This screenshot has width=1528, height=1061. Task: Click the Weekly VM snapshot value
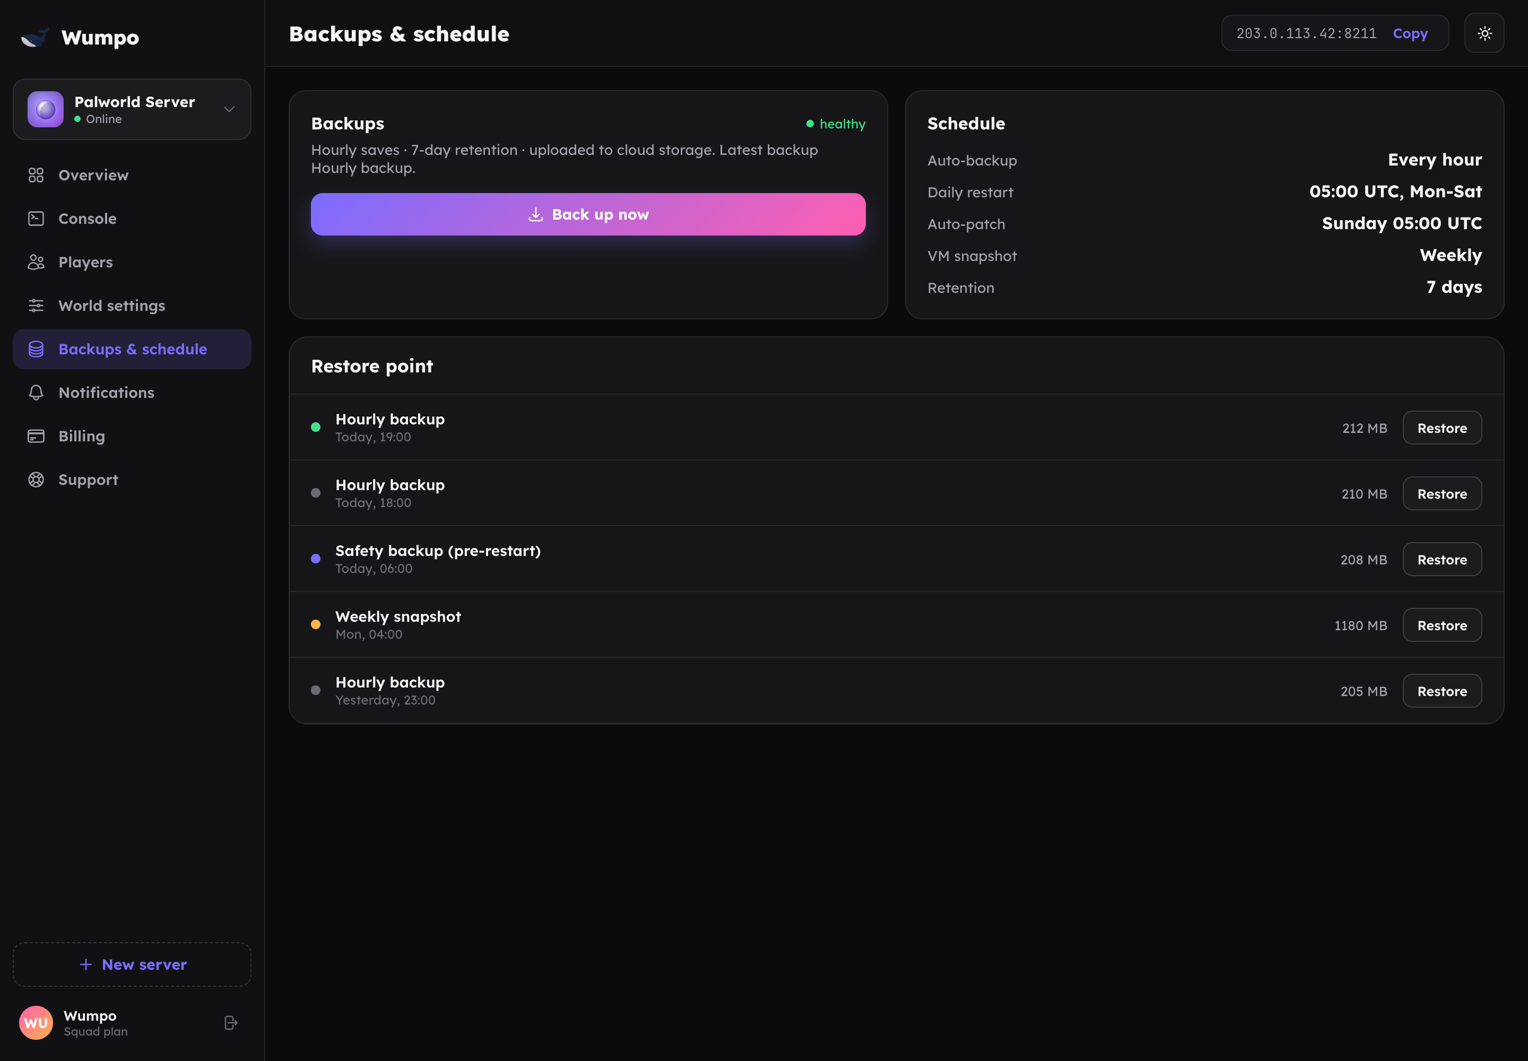(x=1450, y=256)
